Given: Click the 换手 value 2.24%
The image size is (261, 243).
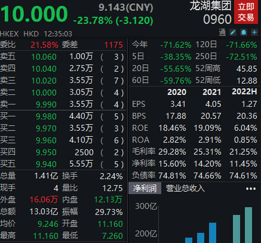Looking at the screenshot, I should 111,176.
